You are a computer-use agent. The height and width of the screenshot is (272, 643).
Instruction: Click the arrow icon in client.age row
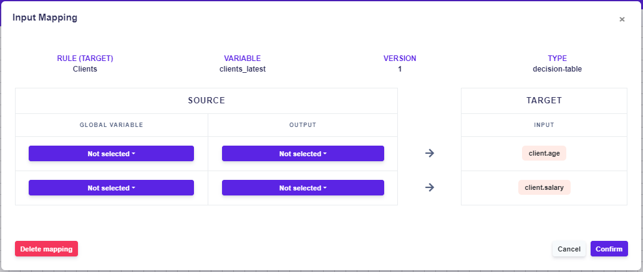pyautogui.click(x=429, y=154)
